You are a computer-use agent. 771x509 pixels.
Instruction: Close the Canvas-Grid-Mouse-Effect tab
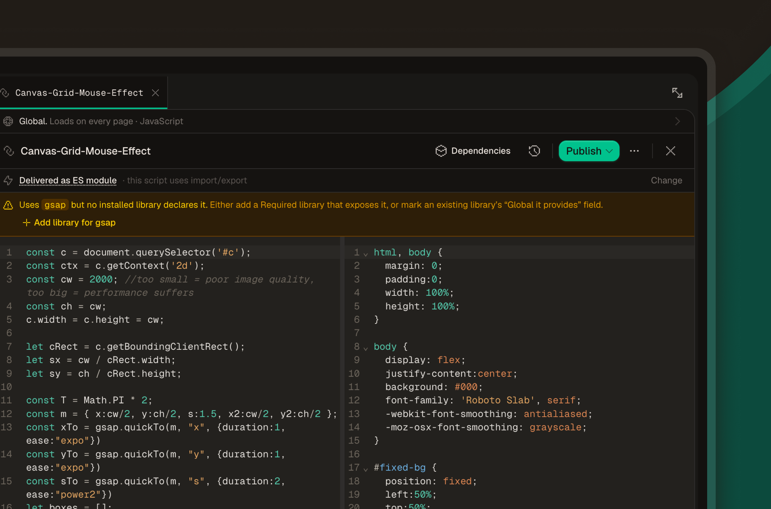pyautogui.click(x=155, y=93)
